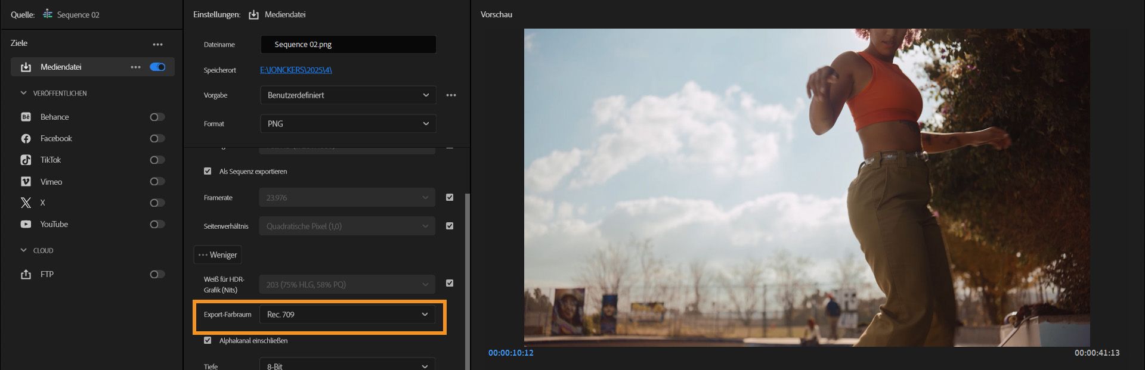Open the Seitenverhältnis dropdown Quadratische Pixel

(x=347, y=226)
